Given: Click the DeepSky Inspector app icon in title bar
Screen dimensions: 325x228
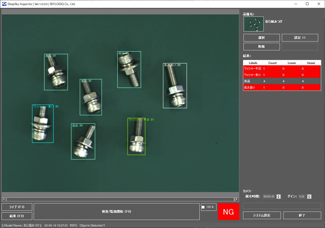Looking at the screenshot, I should (4, 4).
